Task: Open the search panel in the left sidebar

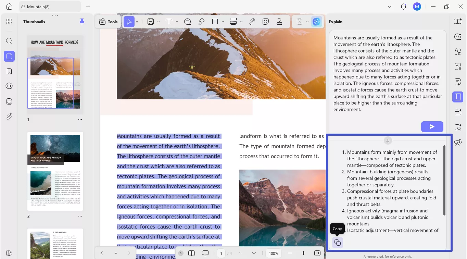Action: (9, 41)
